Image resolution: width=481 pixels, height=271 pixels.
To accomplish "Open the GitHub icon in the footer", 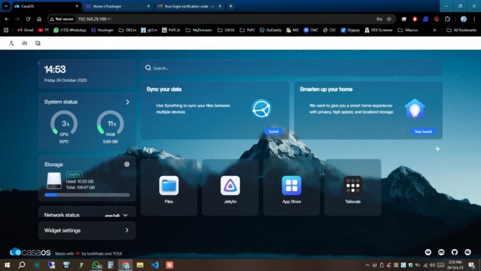I will (x=455, y=252).
